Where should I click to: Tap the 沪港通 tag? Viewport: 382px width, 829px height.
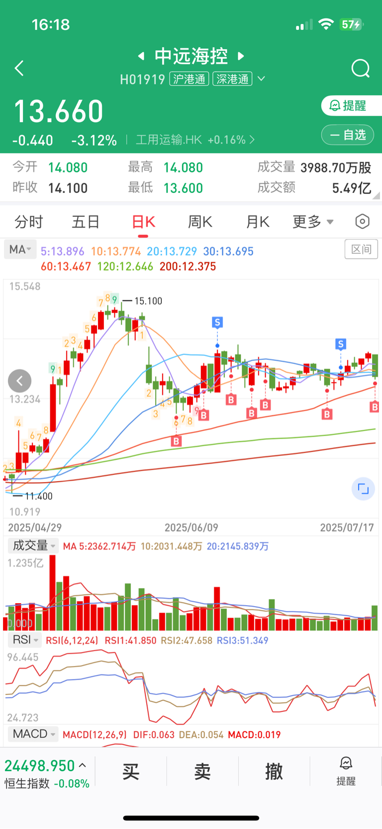click(189, 79)
